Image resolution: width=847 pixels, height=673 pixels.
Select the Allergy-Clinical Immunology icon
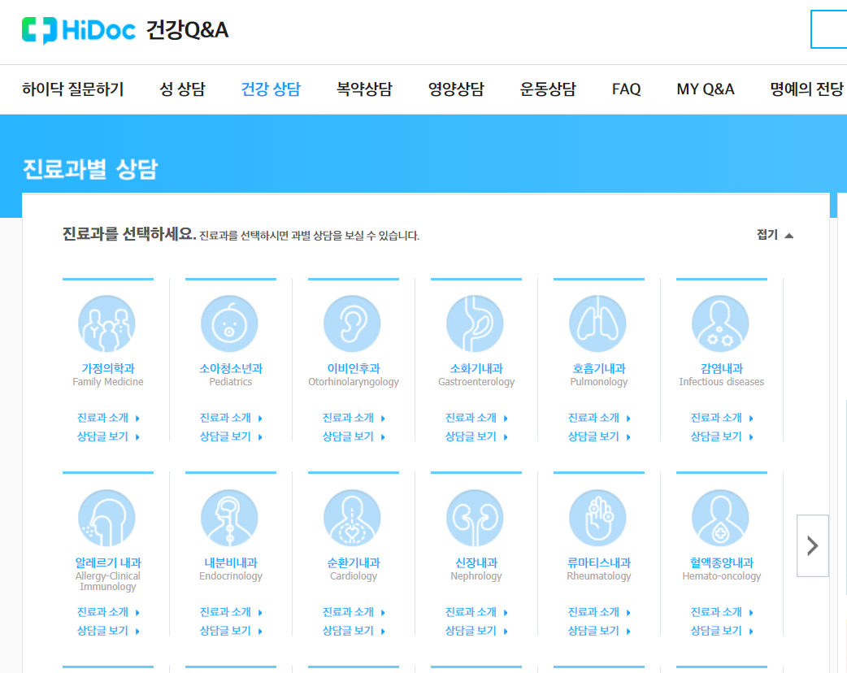point(108,517)
